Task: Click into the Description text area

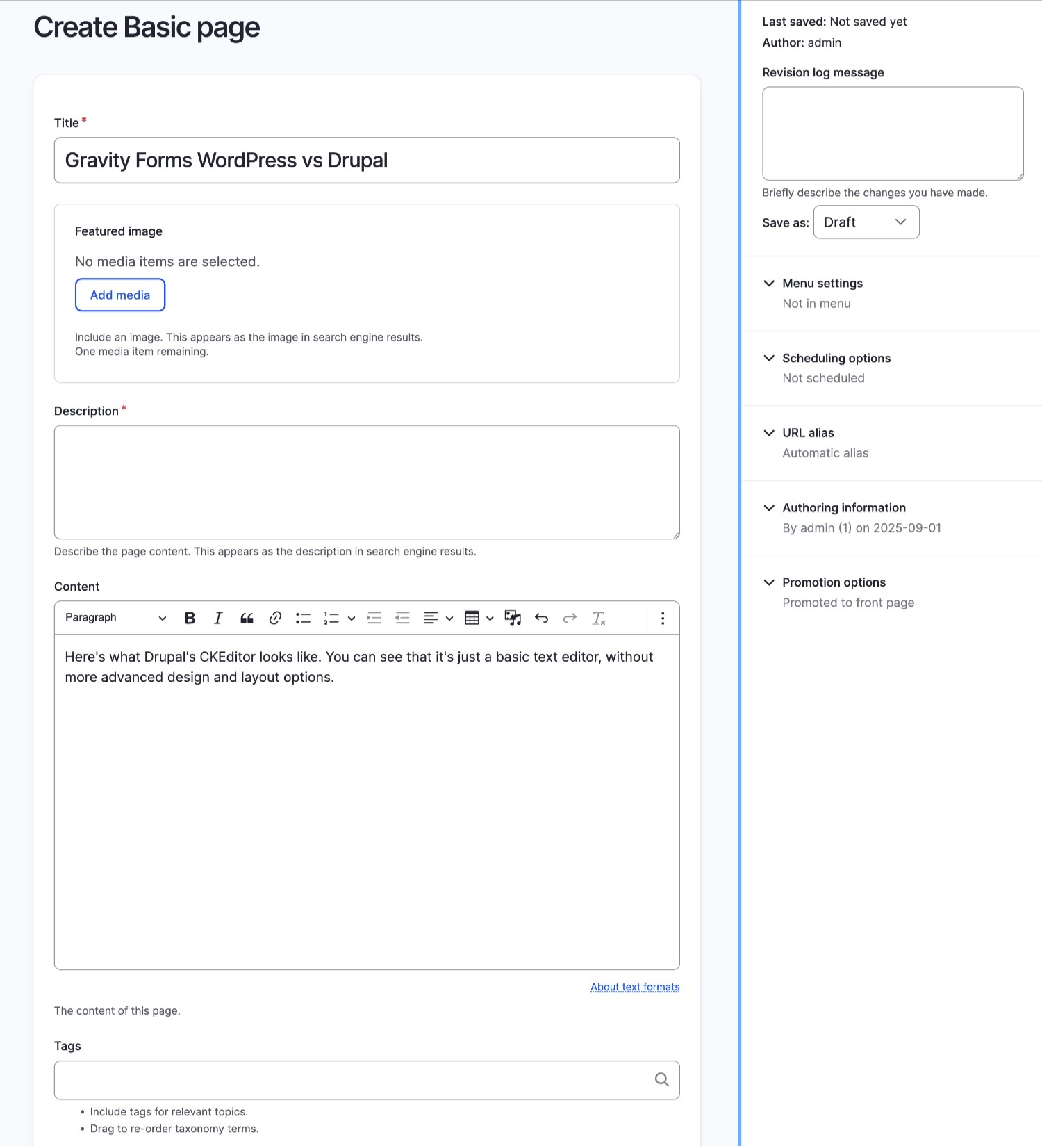Action: click(367, 482)
